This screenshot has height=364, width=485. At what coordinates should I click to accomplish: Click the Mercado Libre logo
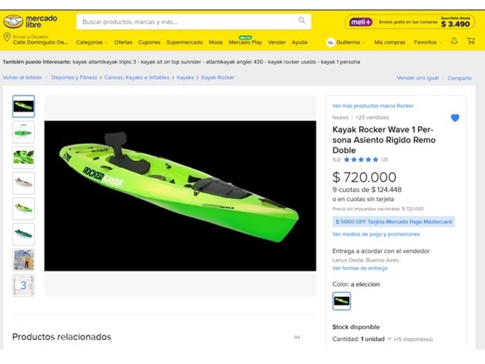pos(30,22)
